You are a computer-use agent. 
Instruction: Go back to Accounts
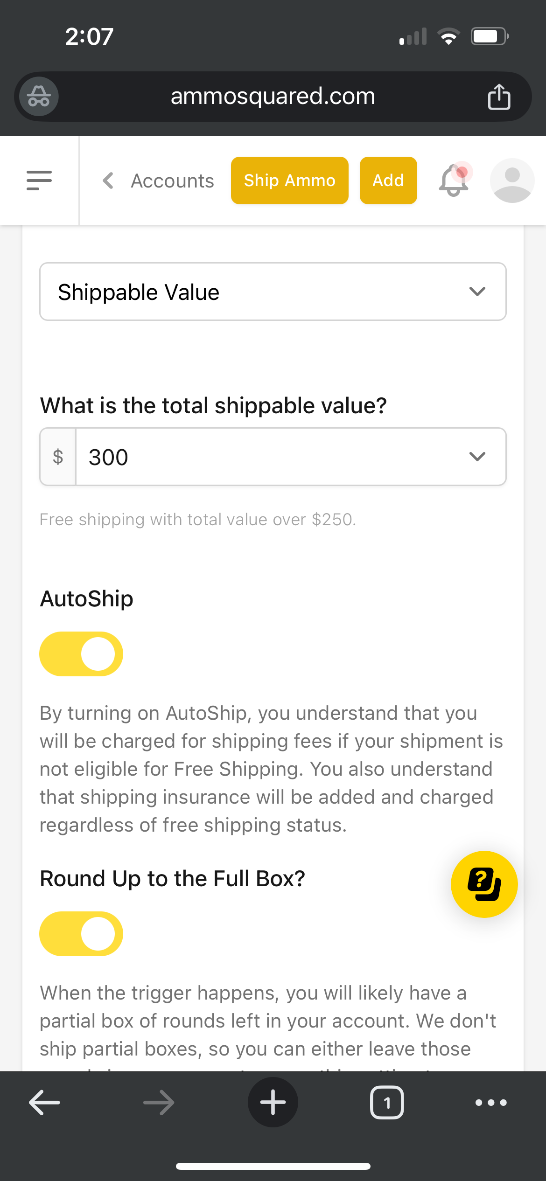click(x=172, y=181)
